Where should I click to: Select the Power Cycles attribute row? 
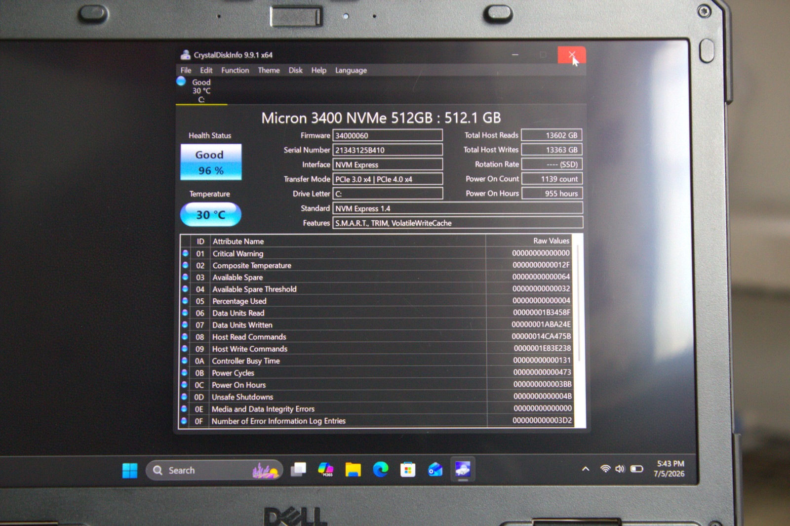coord(376,373)
